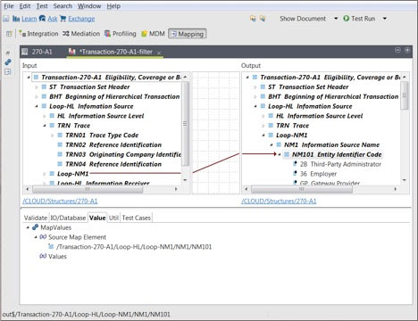This screenshot has height=321, width=418.
Task: Switch to the Validate tab
Action: coord(36,218)
